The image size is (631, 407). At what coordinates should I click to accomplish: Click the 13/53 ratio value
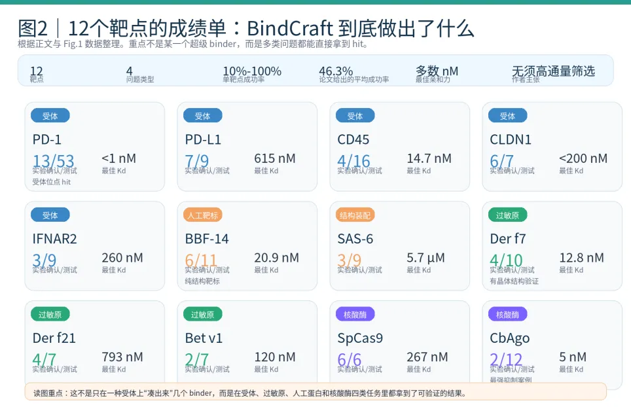54,161
